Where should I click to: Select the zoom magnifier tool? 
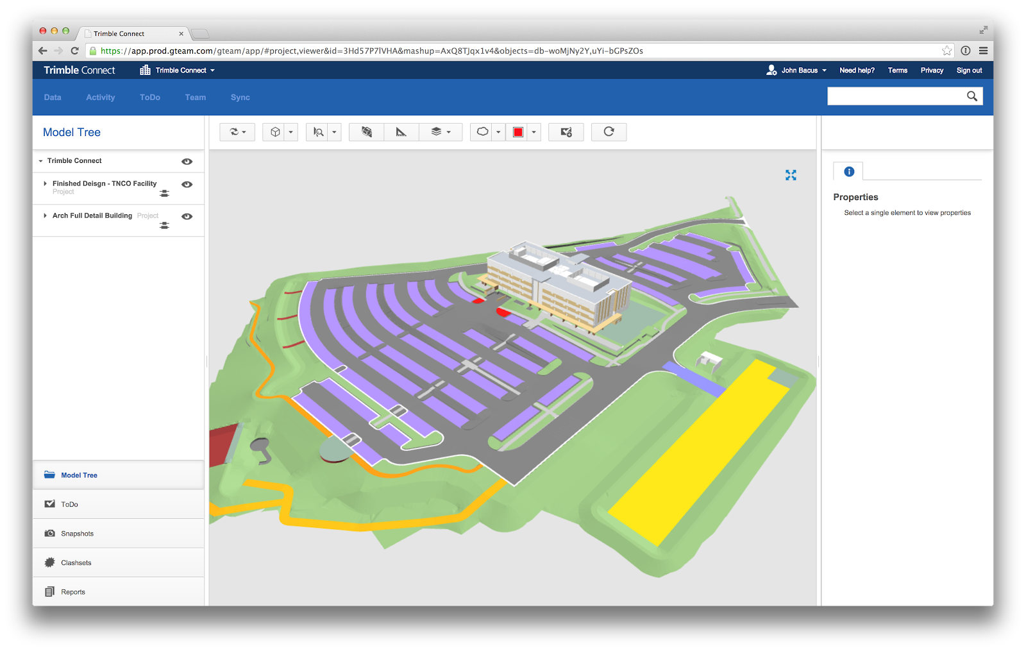click(318, 132)
